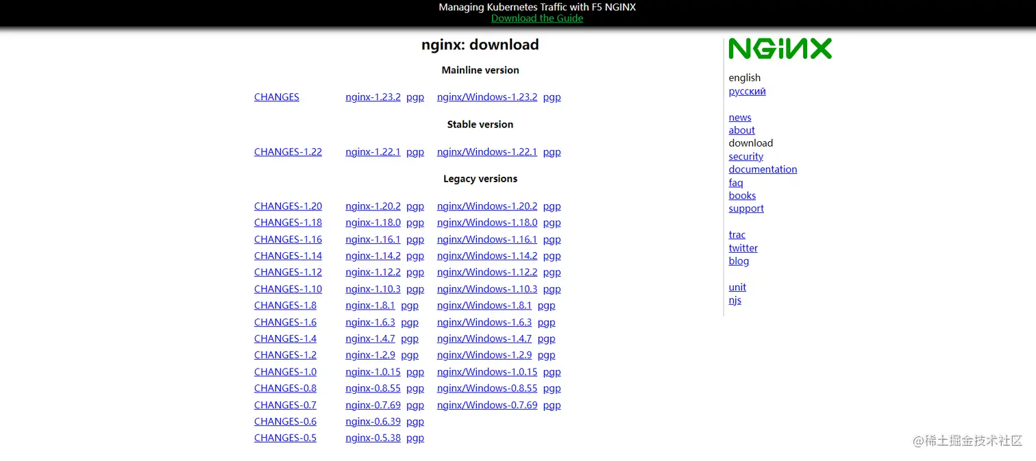Open CHANGES-0.8 link
Screen dimensions: 1036x461
pyautogui.click(x=285, y=388)
